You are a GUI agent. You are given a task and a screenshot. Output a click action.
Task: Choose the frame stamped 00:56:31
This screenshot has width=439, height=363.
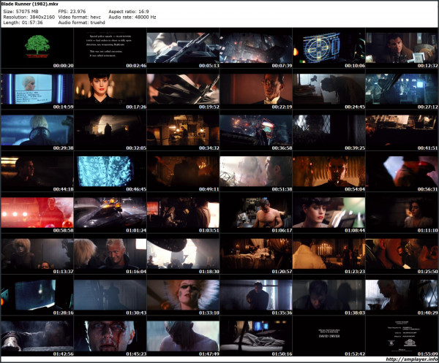pos(402,172)
